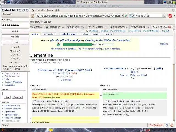Click the Shadowtool window menu circle icon
This screenshot has height=132, width=176.
pyautogui.click(x=3, y=10)
